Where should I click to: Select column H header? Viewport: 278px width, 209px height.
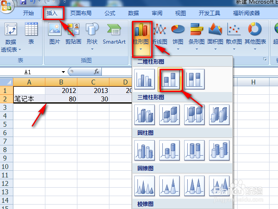[254, 82]
